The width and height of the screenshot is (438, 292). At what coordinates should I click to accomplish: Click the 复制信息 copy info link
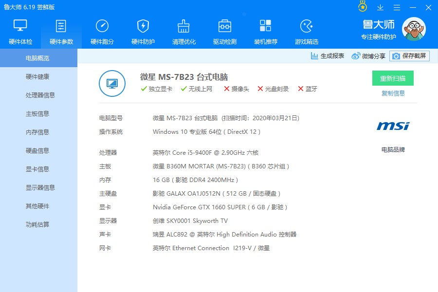coord(393,93)
